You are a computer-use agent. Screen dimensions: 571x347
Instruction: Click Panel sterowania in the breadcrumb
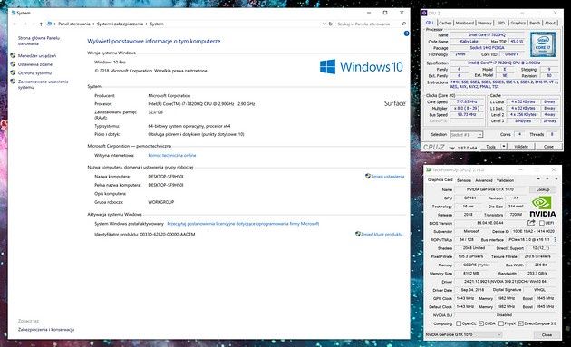click(74, 24)
